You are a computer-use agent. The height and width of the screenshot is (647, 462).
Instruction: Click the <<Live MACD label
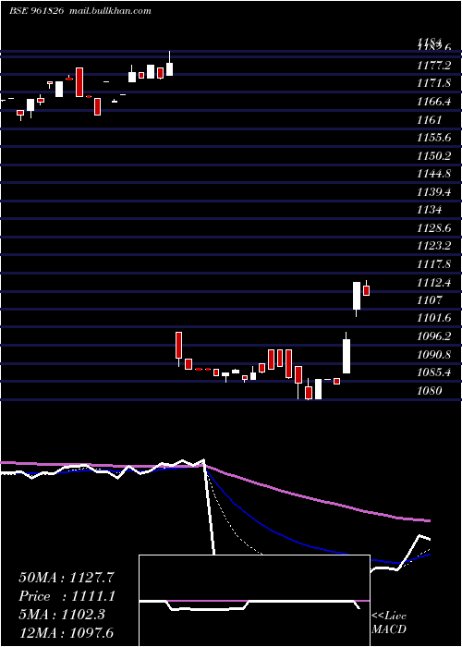(389, 622)
